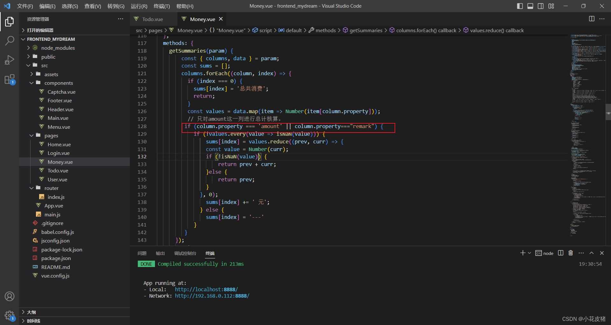Open index.js under router
The height and width of the screenshot is (325, 611).
point(74,197)
